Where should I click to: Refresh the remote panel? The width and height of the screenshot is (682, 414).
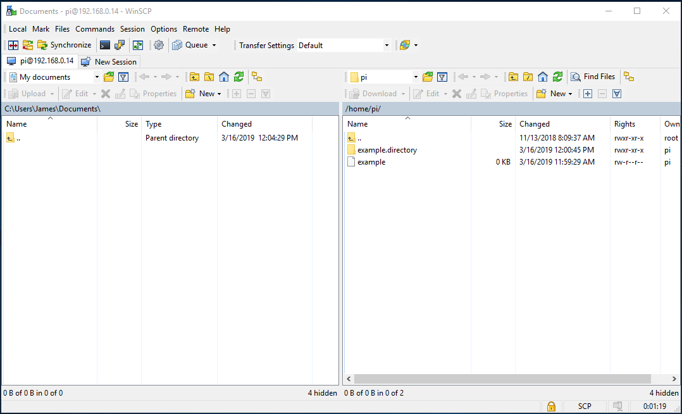point(557,77)
